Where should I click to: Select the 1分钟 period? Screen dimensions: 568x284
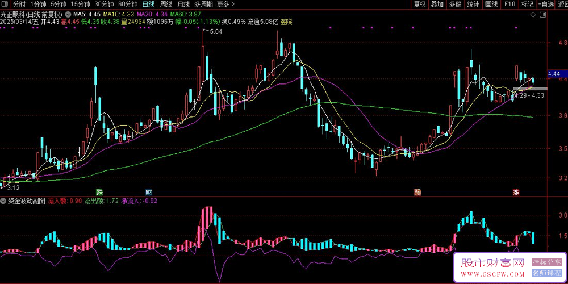click(x=38, y=5)
